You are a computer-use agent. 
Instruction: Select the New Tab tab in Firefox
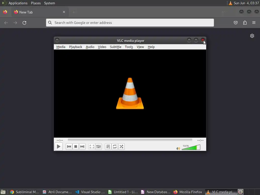tap(40, 12)
